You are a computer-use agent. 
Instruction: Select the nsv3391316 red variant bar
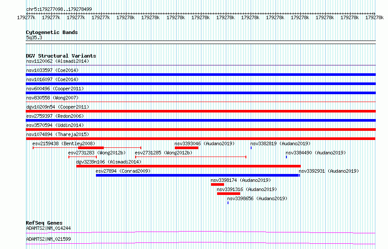click(228, 194)
